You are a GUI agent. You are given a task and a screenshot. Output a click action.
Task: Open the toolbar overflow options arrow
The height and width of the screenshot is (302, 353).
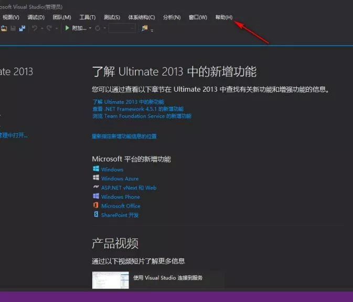click(x=152, y=30)
